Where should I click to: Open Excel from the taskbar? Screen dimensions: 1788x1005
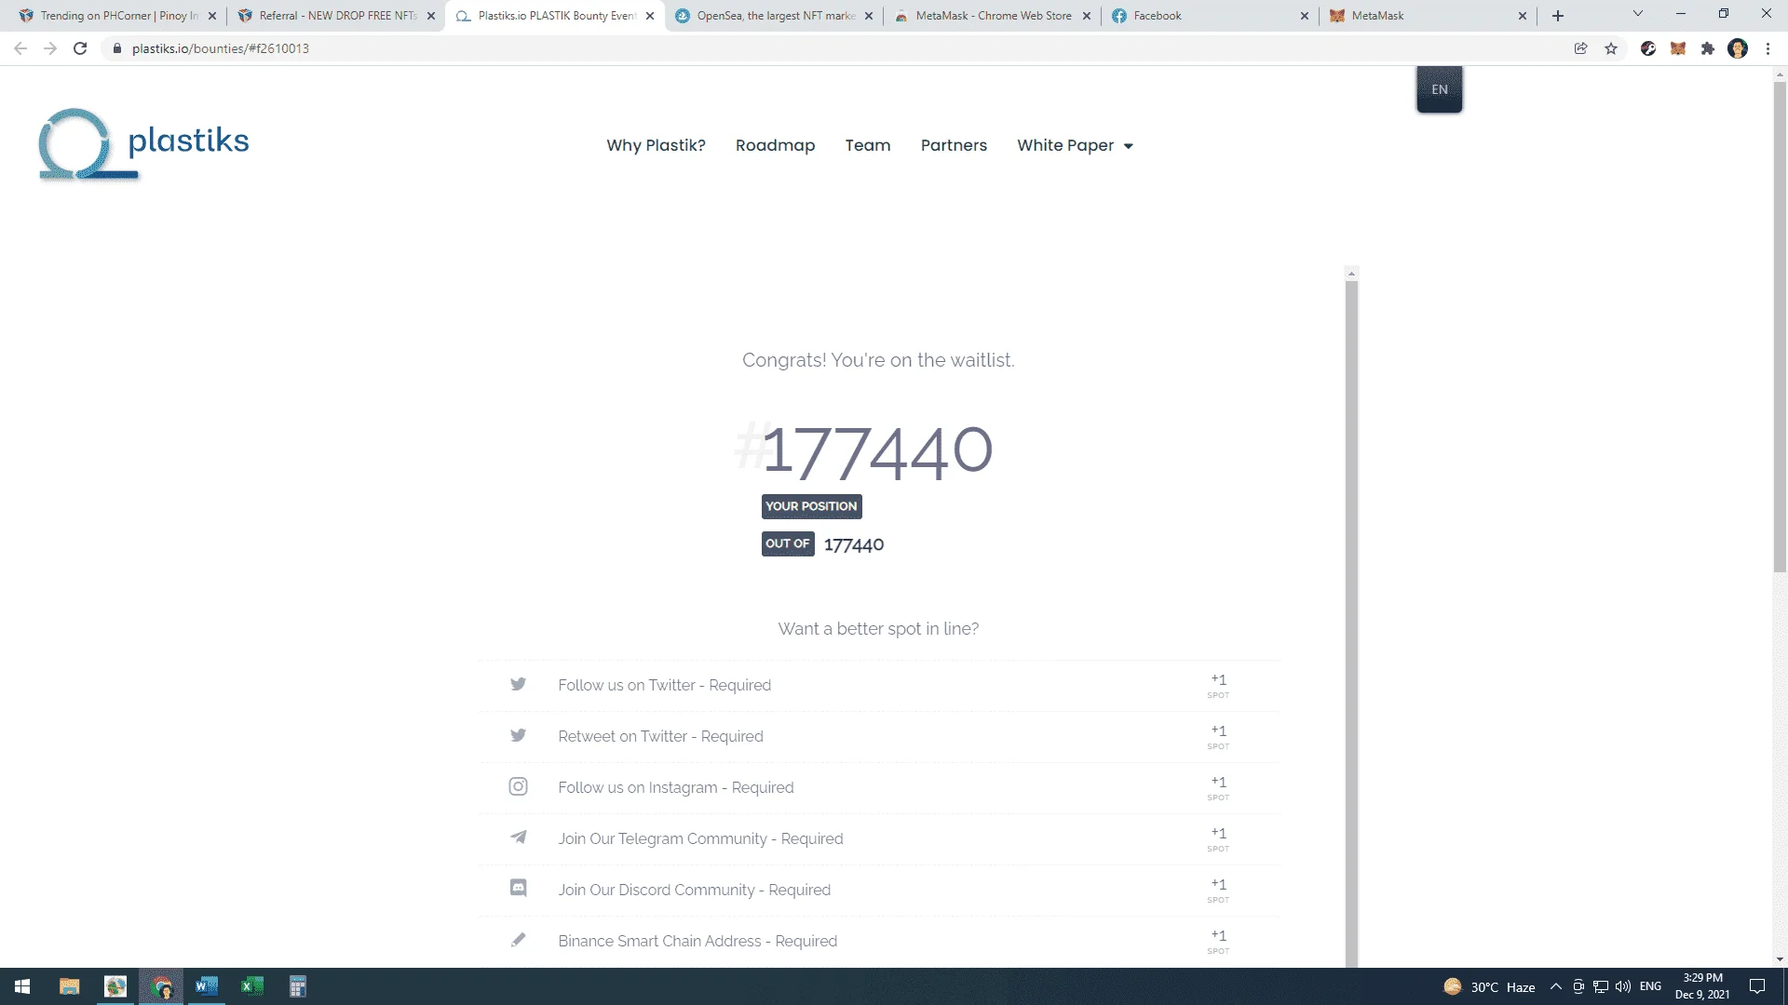pyautogui.click(x=251, y=986)
